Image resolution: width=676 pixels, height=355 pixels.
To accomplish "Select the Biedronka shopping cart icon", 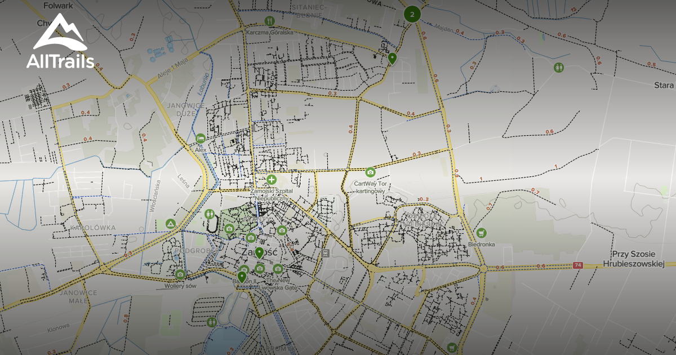I will pyautogui.click(x=481, y=233).
